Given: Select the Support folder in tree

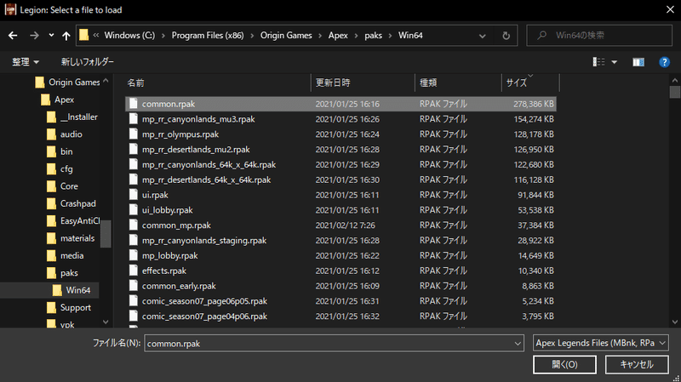Looking at the screenshot, I should [x=69, y=308].
